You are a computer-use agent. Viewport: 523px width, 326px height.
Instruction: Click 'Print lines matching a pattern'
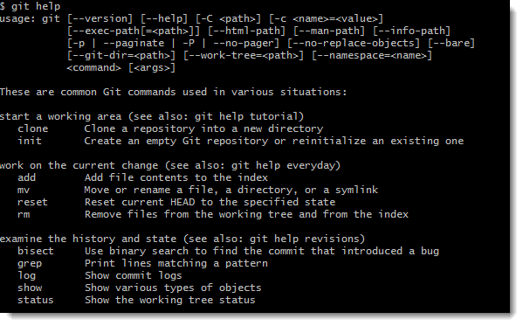point(176,263)
